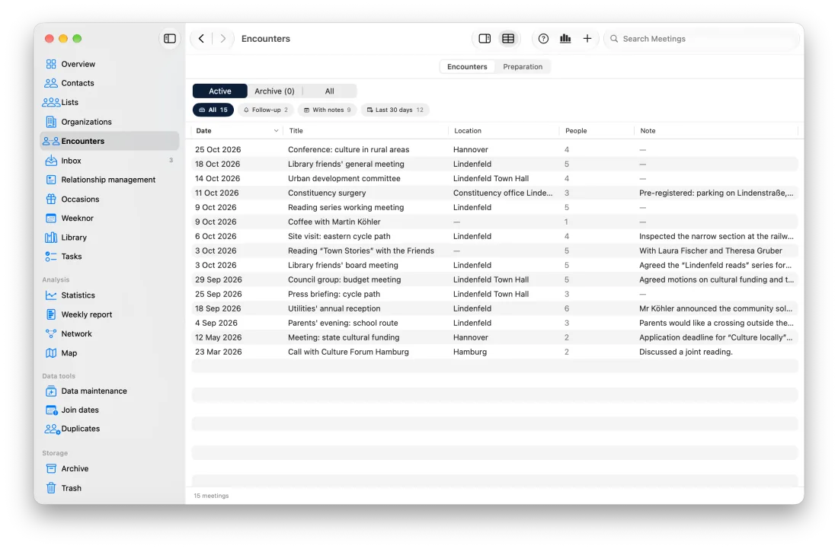
Task: Open Organizations in the sidebar
Action: tap(110, 122)
